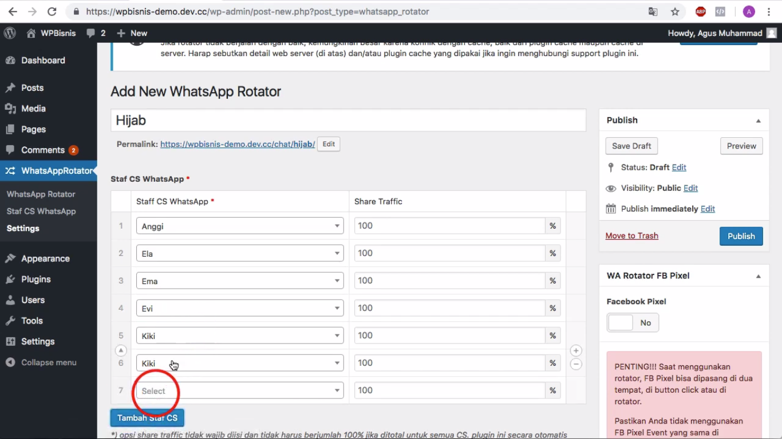Visit site via WPBisnis home link

click(x=51, y=33)
